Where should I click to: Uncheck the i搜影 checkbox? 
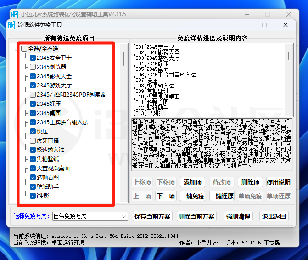click(x=33, y=196)
